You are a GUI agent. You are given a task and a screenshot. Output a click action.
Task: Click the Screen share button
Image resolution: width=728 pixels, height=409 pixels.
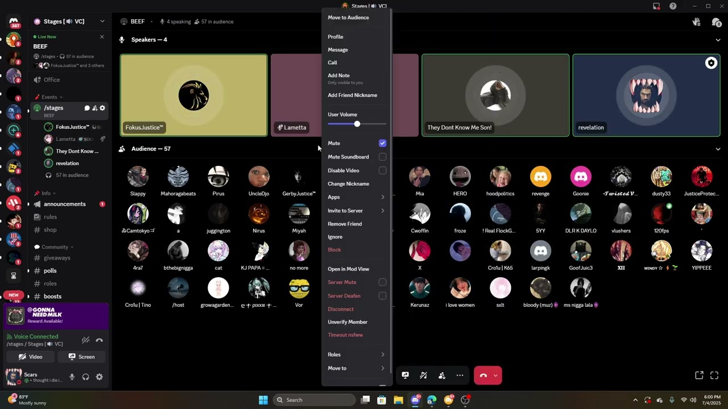point(81,357)
